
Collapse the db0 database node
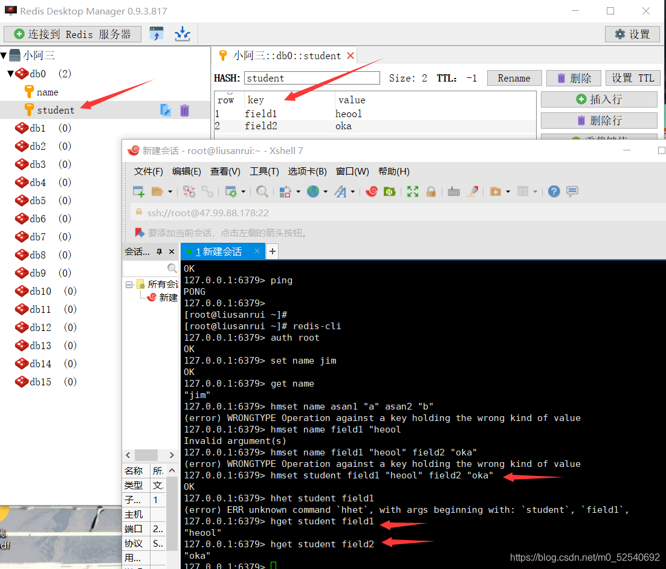point(11,74)
